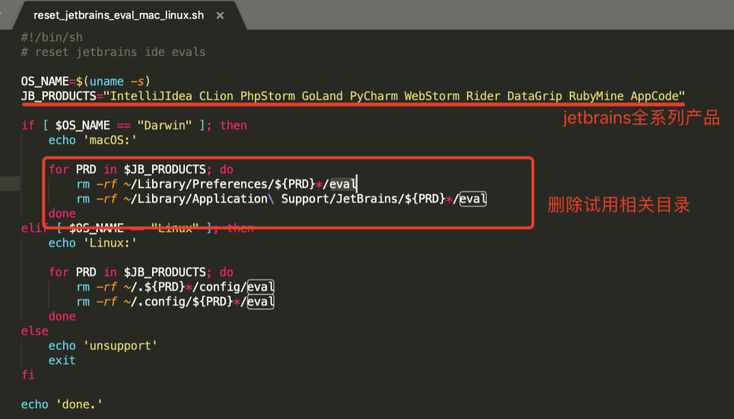734x419 pixels.
Task: Click PyCharm in the product list
Action: pos(373,96)
